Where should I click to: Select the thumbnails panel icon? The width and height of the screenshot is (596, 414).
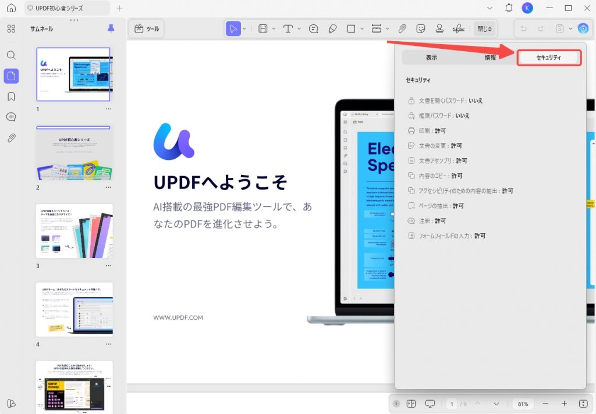(12, 76)
